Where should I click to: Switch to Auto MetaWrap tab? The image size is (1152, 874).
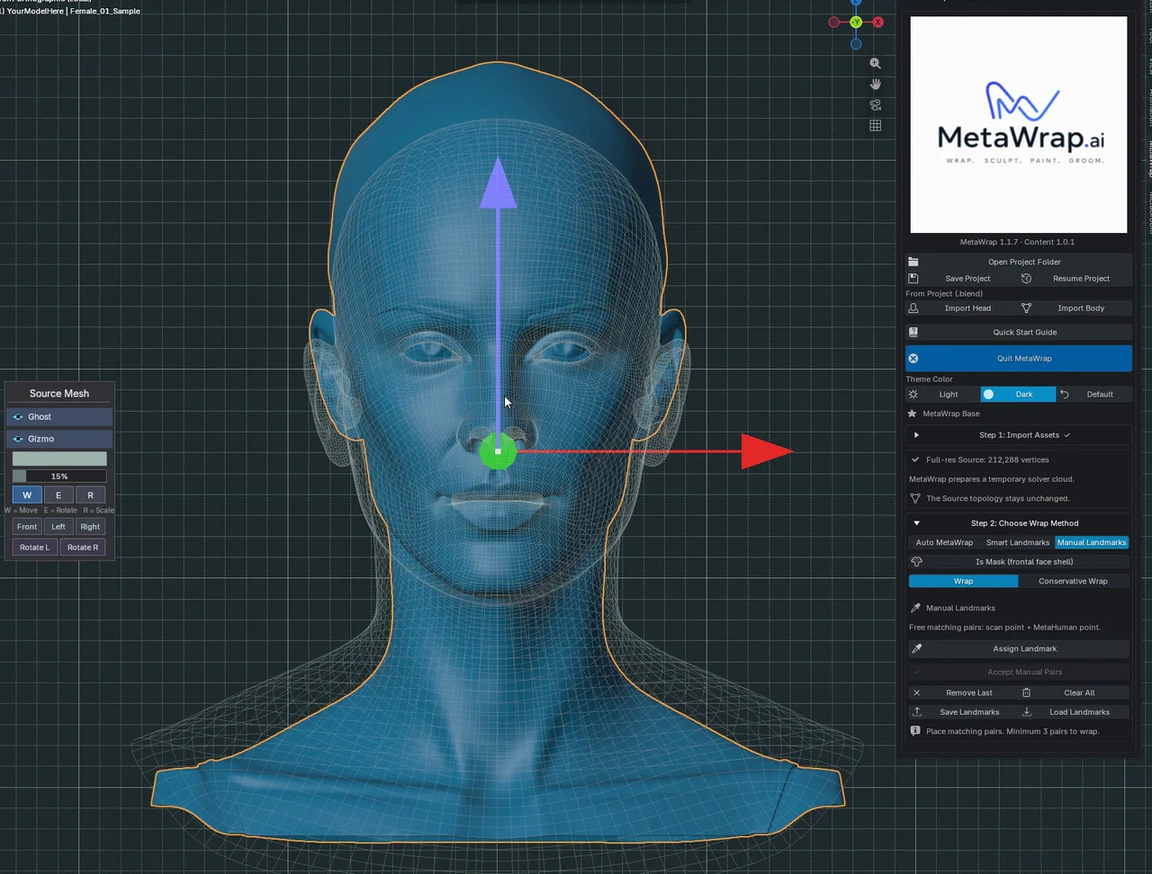click(x=944, y=543)
